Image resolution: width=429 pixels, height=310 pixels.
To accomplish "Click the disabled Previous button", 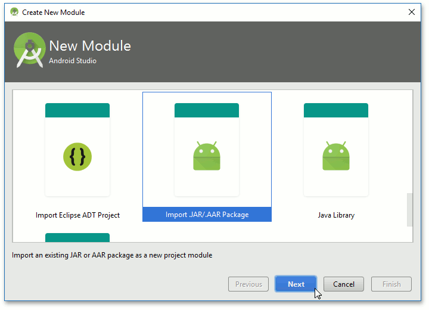I will click(248, 284).
